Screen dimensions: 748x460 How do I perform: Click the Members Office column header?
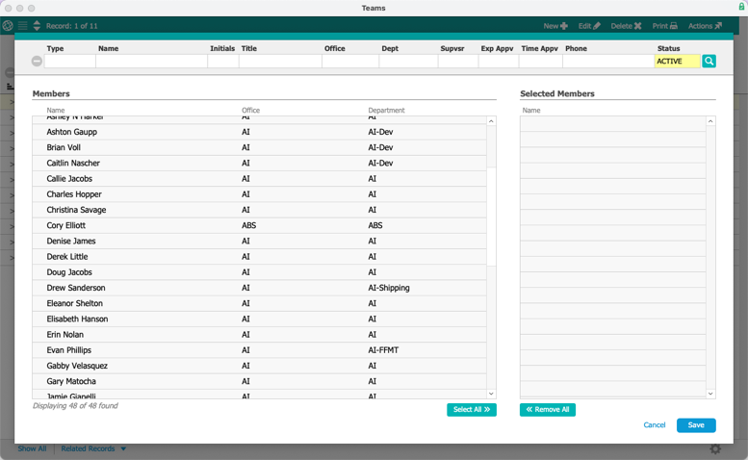[x=250, y=110]
